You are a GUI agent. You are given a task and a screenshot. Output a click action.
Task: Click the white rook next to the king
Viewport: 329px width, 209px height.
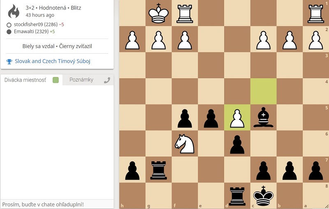click(x=185, y=13)
